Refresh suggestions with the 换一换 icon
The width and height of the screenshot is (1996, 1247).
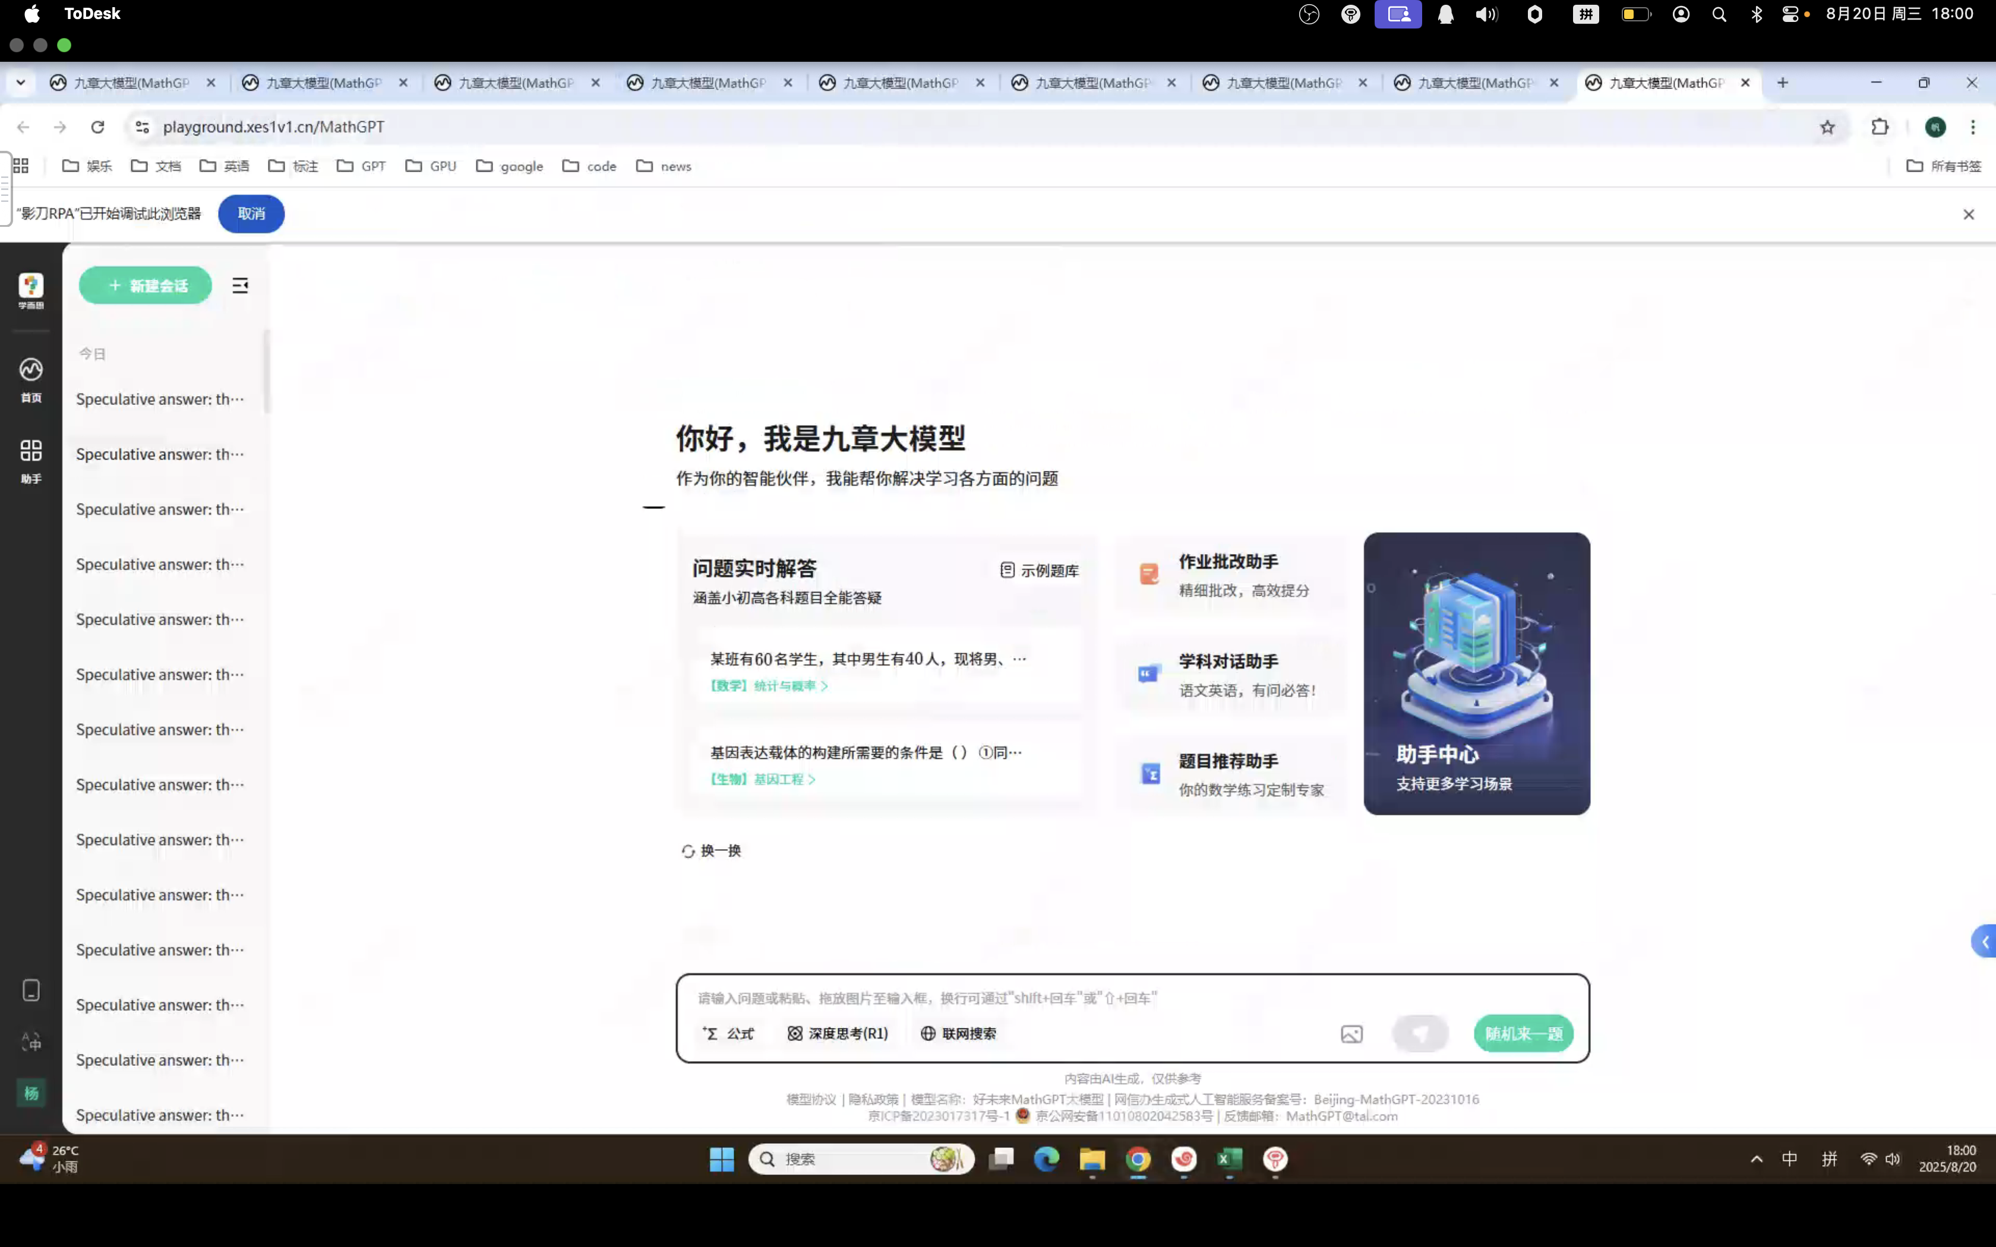tap(689, 850)
